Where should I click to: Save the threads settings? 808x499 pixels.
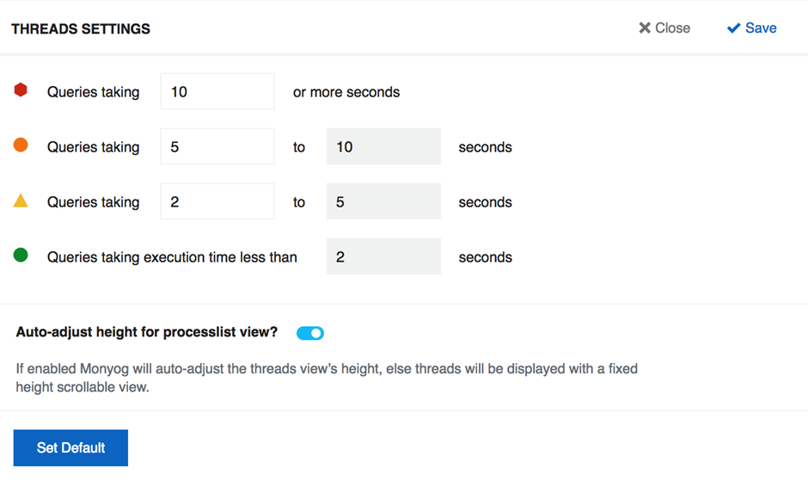tap(752, 28)
